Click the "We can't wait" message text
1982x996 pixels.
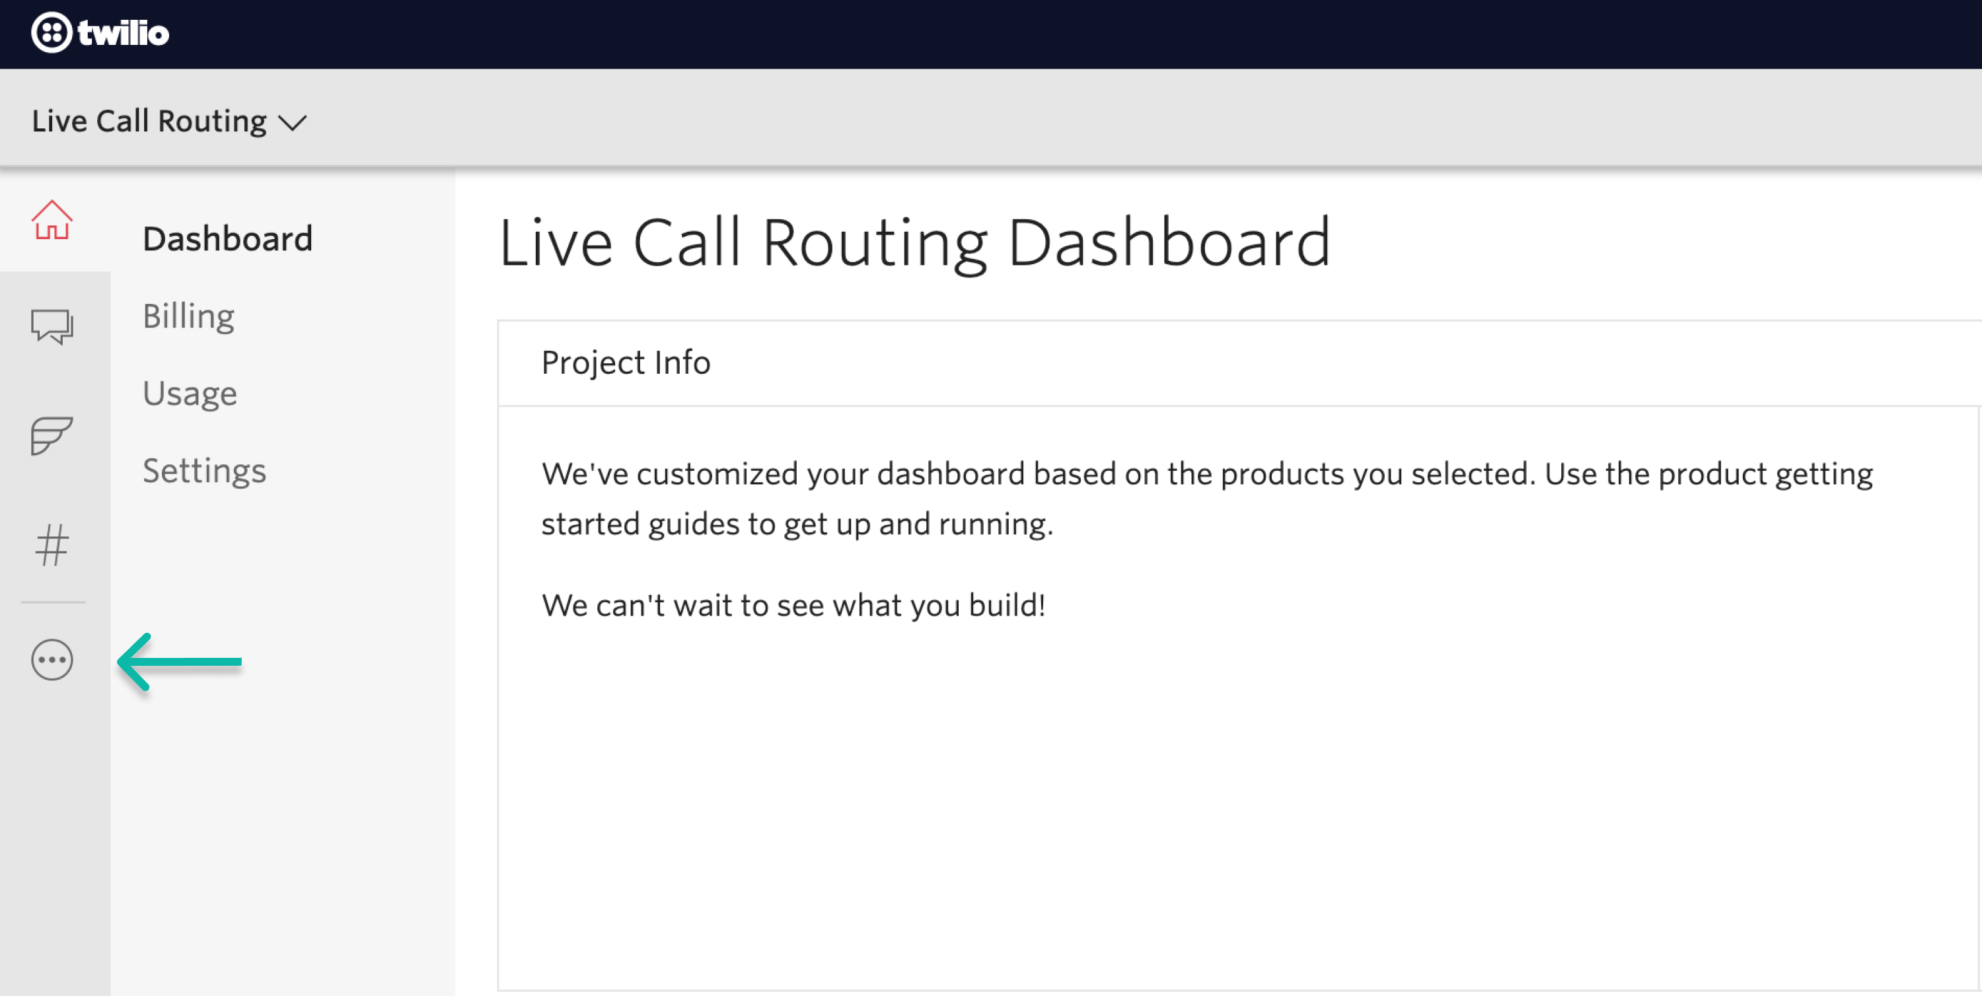point(793,605)
